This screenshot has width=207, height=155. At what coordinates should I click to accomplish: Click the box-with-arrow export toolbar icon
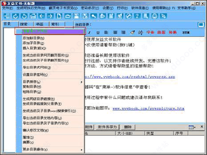(120, 16)
